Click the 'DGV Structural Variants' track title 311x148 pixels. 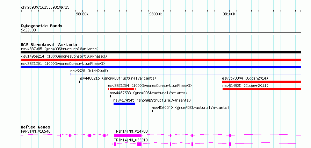49,45
